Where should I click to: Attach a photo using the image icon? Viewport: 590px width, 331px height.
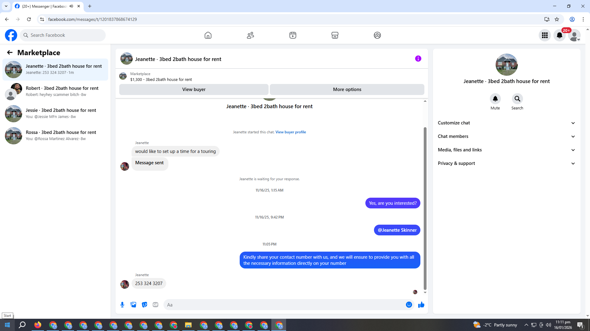click(133, 305)
